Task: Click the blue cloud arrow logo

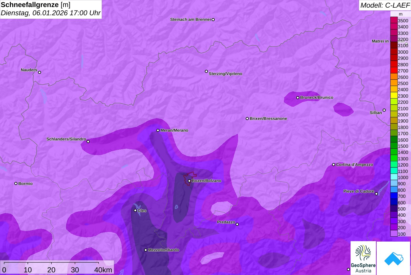Action: pyautogui.click(x=393, y=258)
